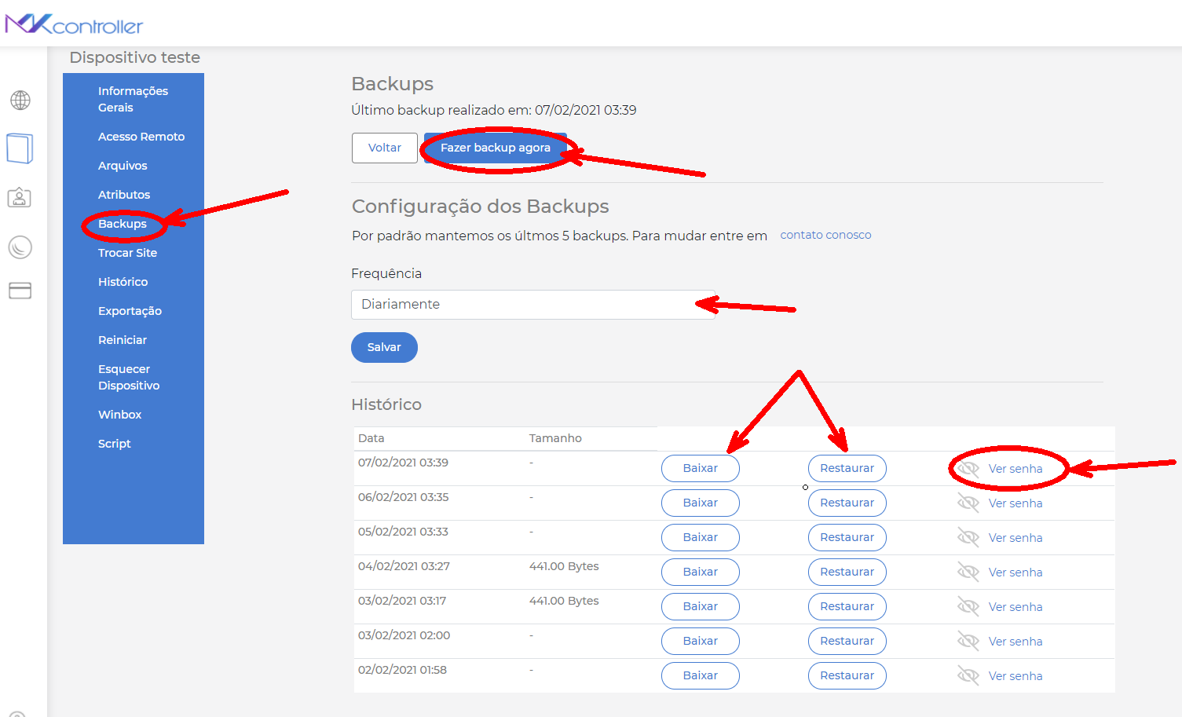Open Histórico from the sidebar menu

click(123, 281)
